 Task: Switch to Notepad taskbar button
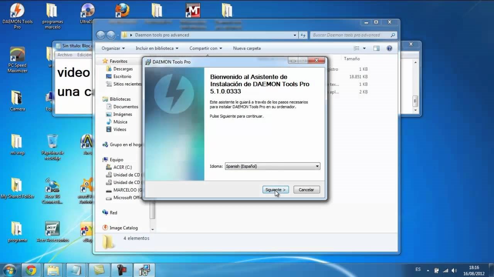coord(76,270)
